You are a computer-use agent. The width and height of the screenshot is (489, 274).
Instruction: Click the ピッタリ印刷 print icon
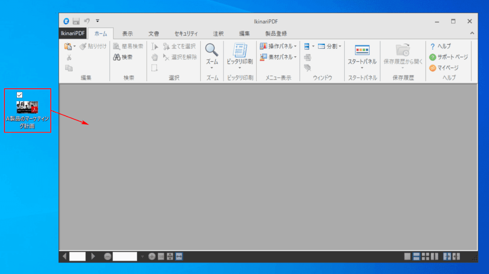[x=240, y=50]
